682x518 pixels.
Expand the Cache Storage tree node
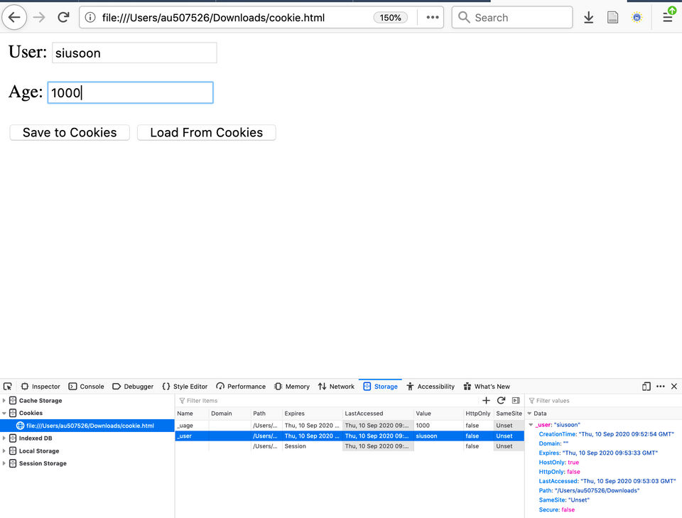(4, 401)
